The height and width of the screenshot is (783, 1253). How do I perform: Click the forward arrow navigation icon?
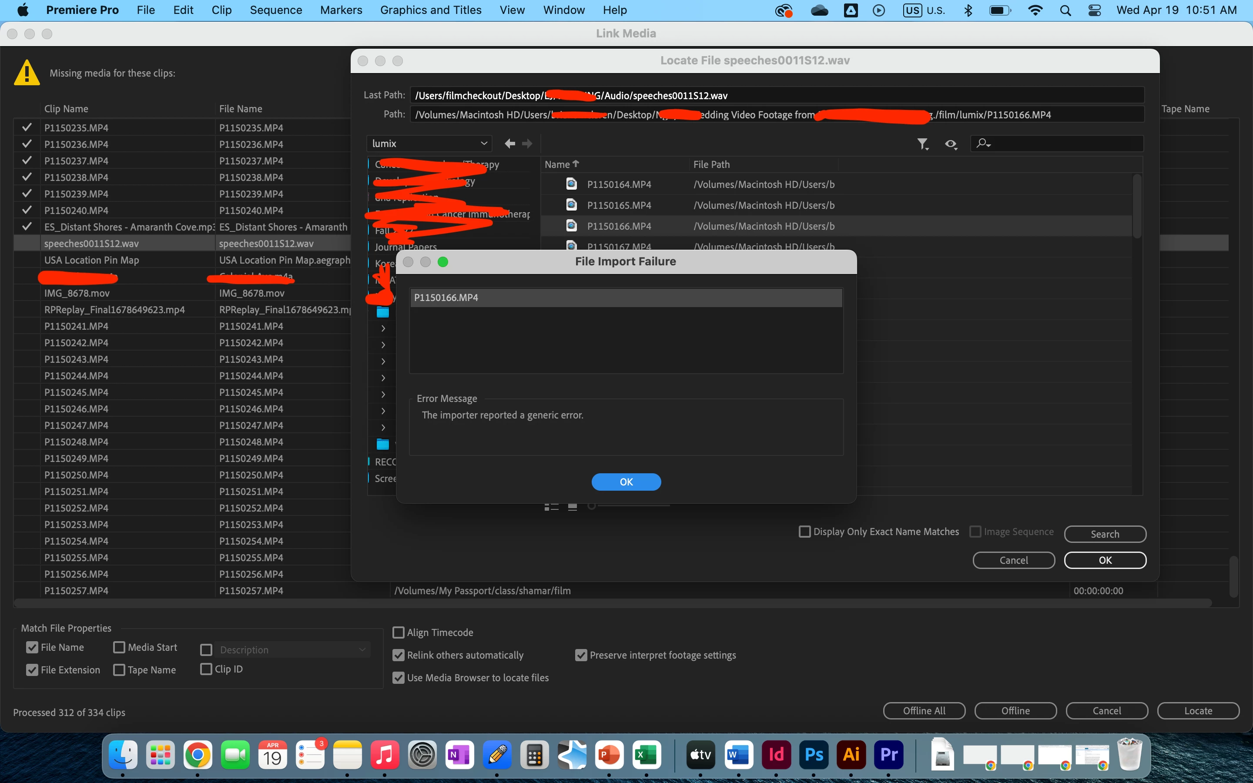527,144
